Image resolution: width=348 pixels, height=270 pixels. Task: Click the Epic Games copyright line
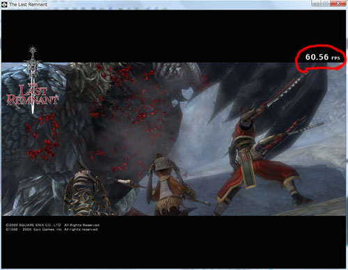[x=52, y=230]
